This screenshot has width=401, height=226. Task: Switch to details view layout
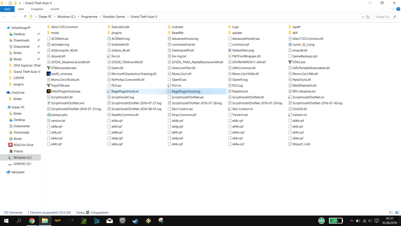[x=391, y=212]
